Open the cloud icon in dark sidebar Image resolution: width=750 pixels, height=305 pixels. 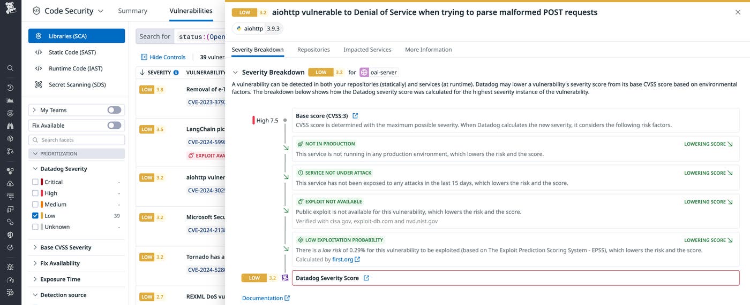click(x=10, y=184)
